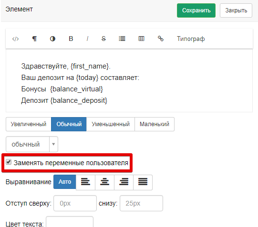Select the Авто alignment option
This screenshot has width=258, height=227.
point(65,182)
